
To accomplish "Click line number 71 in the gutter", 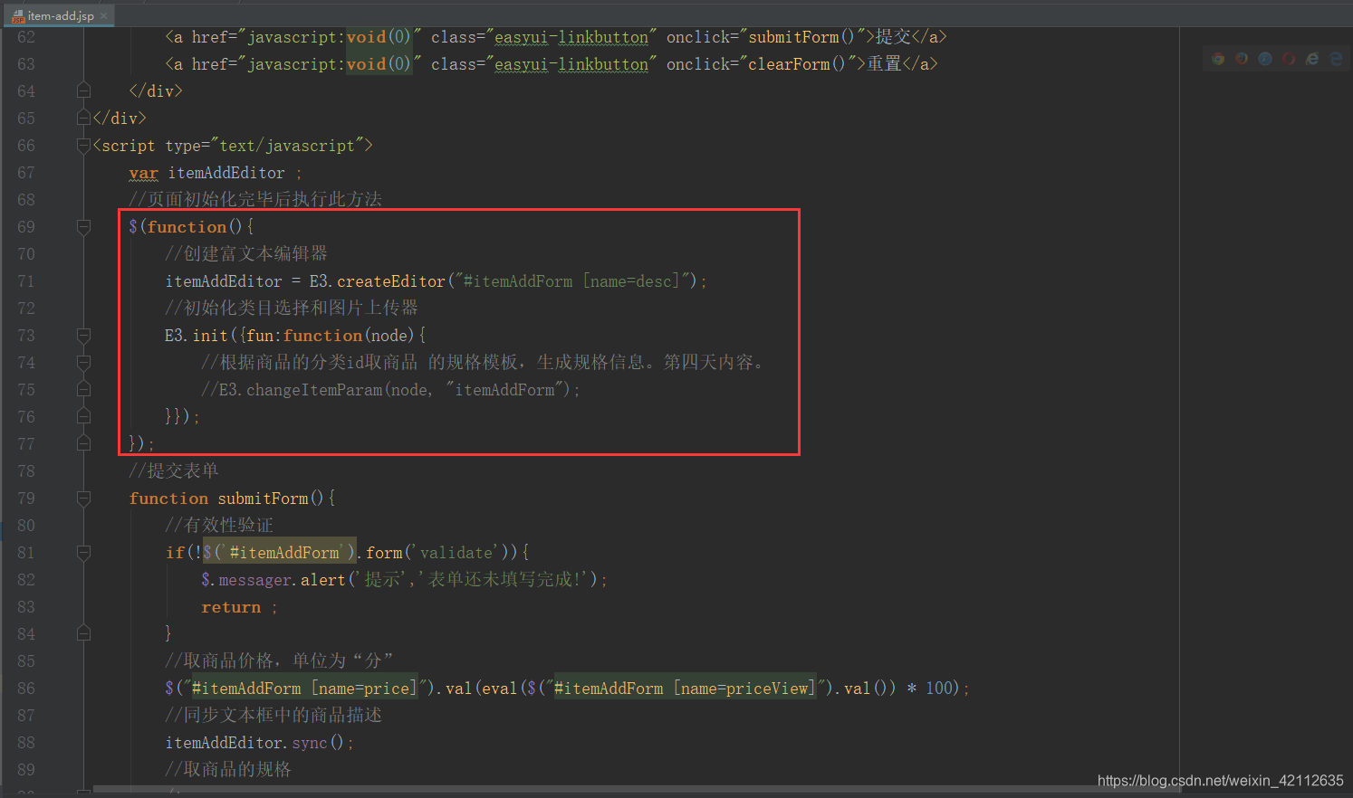I will 26,281.
